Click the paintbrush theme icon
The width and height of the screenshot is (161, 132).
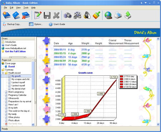click(x=97, y=15)
